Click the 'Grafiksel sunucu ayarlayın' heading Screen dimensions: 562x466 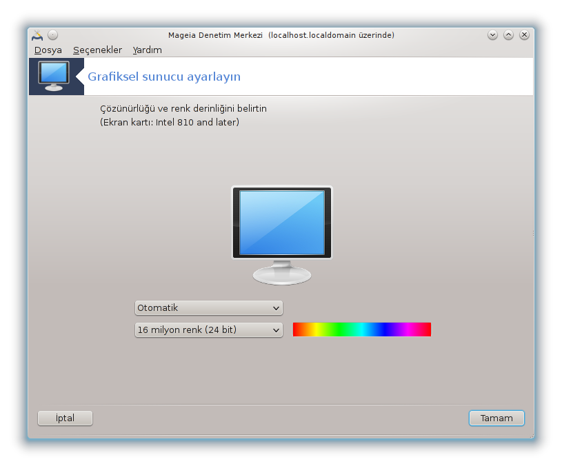(x=164, y=77)
